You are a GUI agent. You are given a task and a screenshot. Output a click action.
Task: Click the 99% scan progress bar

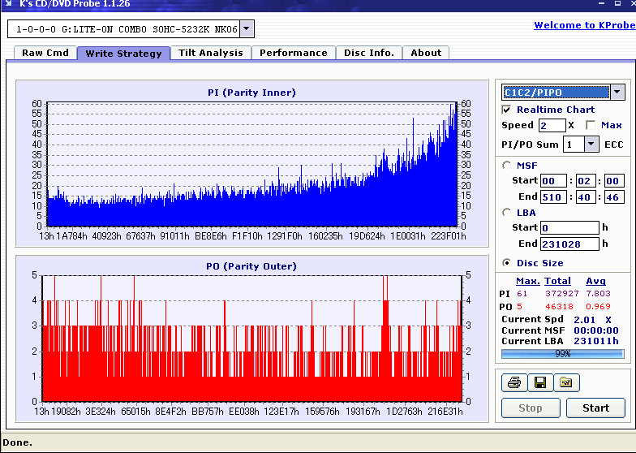click(562, 354)
